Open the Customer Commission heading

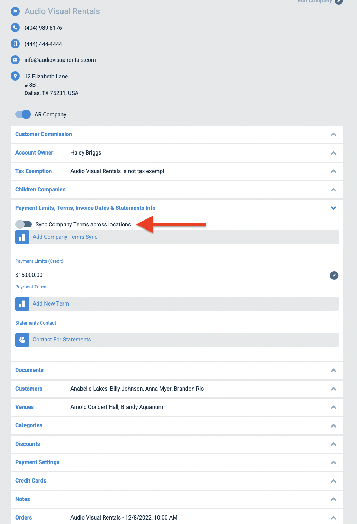(44, 134)
